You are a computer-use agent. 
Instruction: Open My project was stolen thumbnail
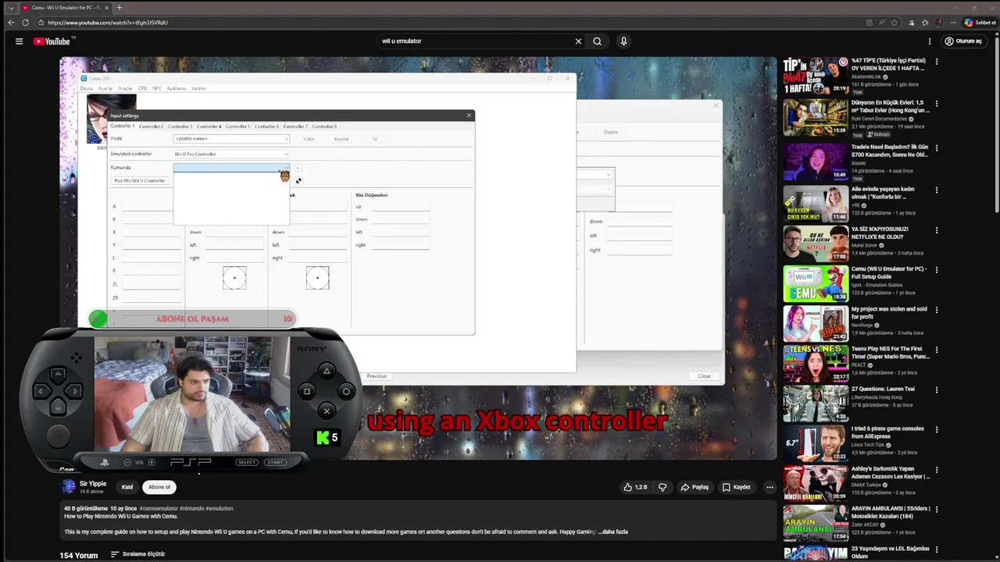[816, 324]
